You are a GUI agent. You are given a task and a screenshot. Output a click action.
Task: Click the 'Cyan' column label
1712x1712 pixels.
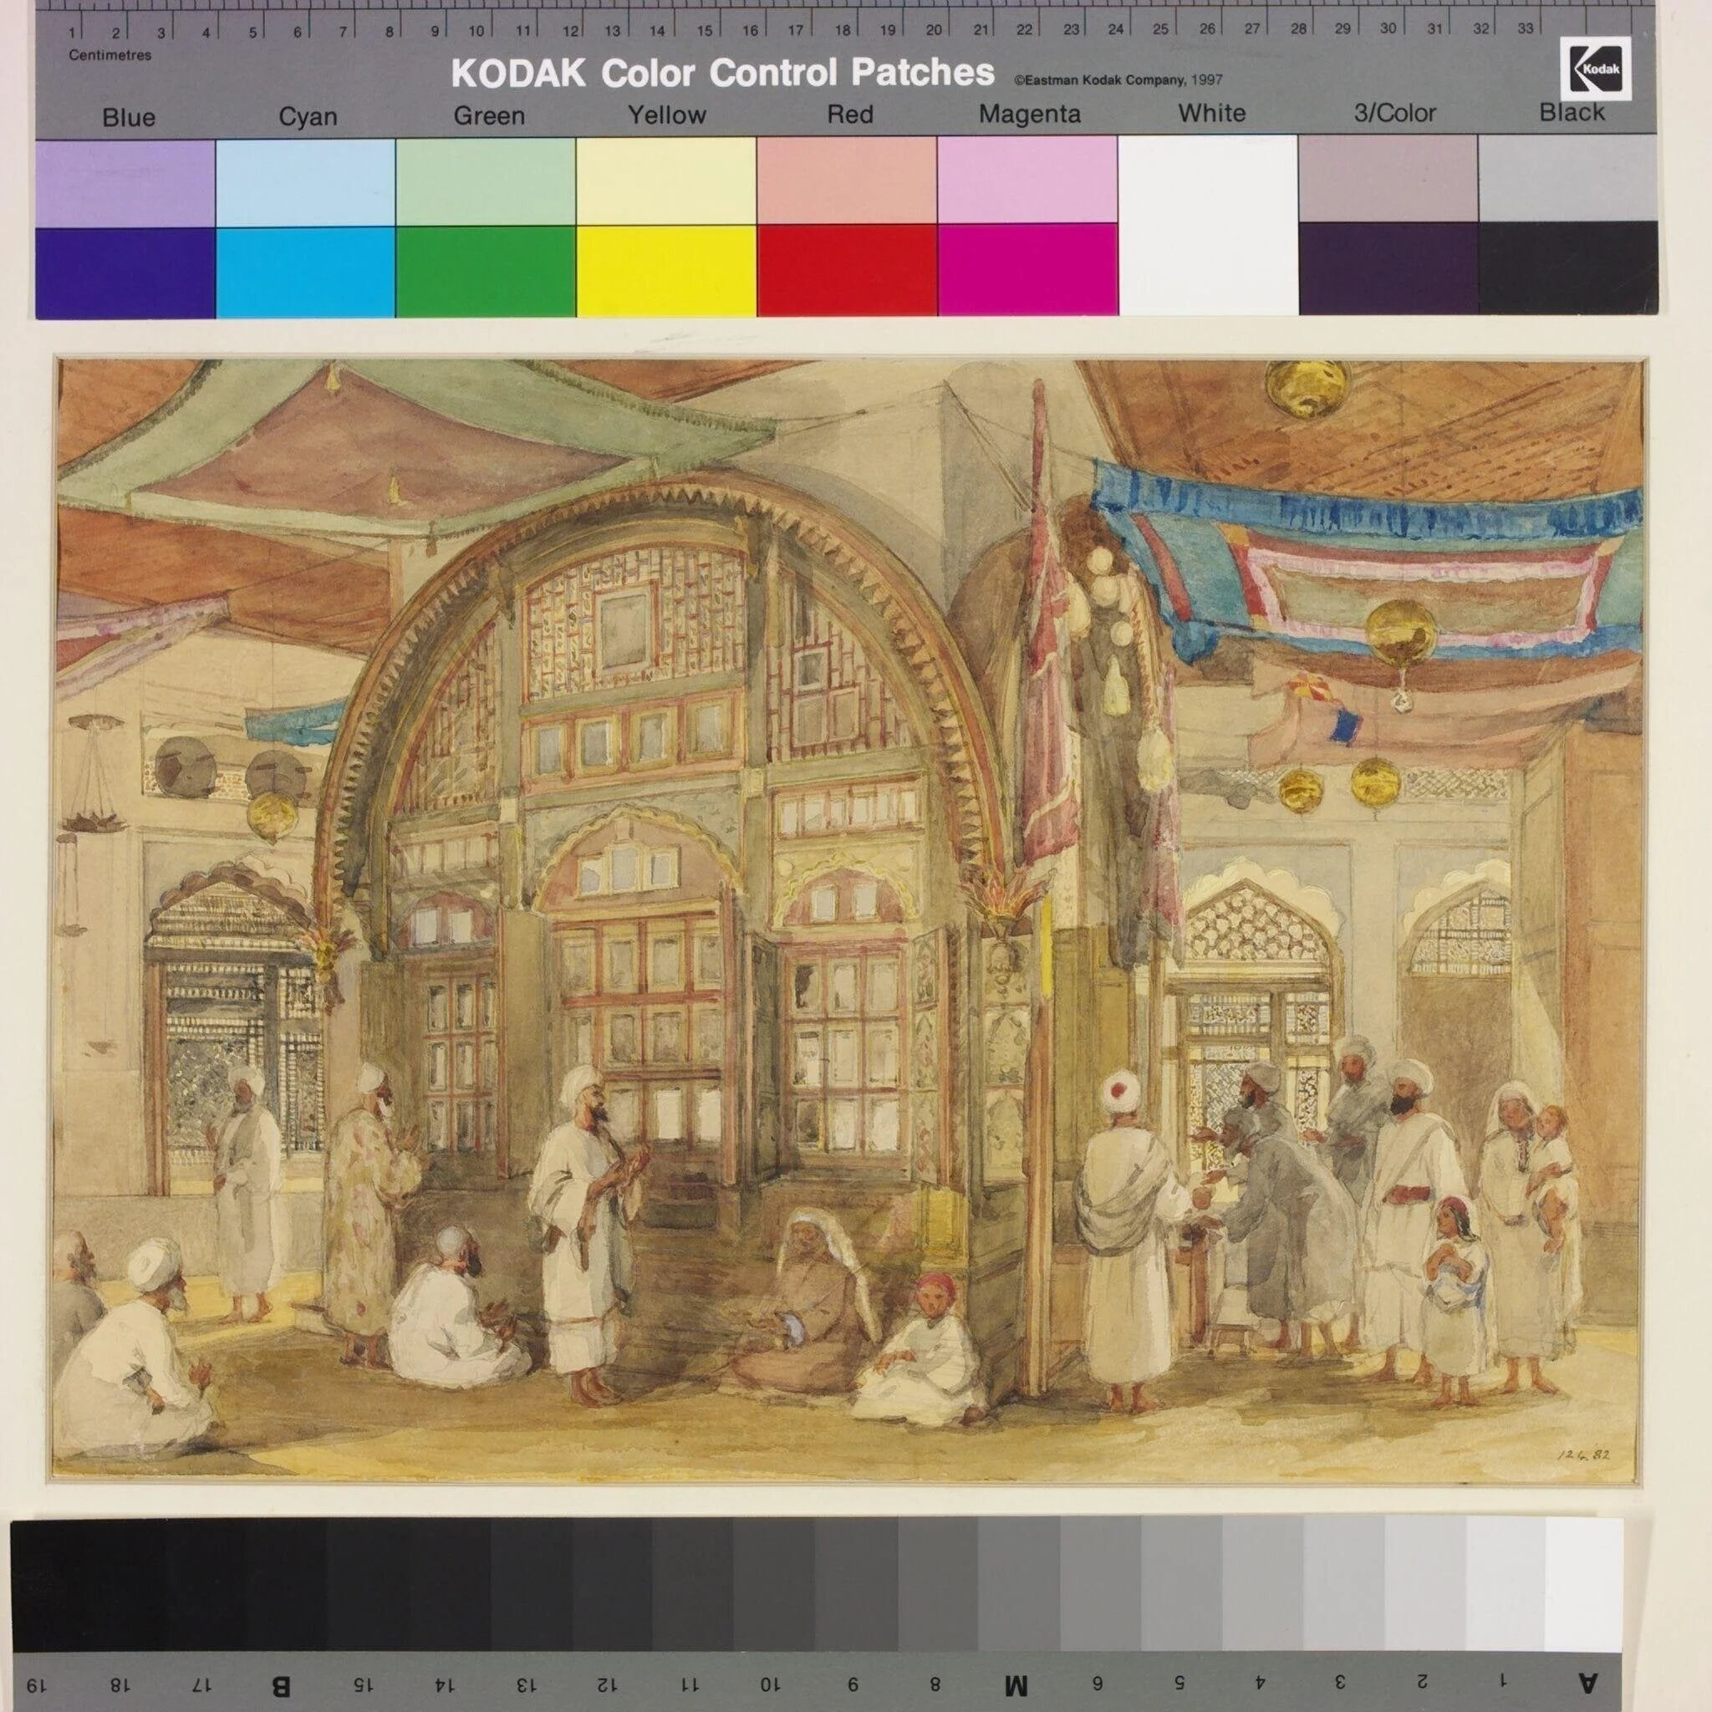[308, 117]
